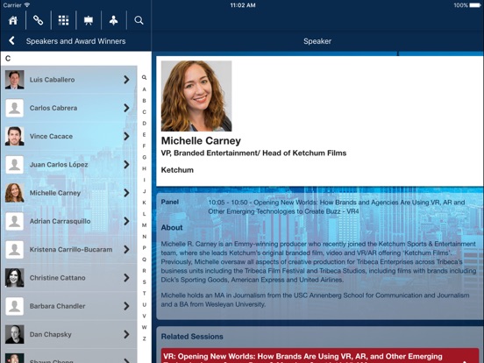Expand Michelle Carney row chevron
This screenshot has height=363, width=484.
point(126,193)
